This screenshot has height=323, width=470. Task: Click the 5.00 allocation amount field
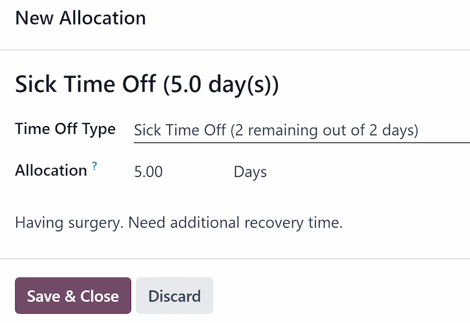[x=149, y=172]
